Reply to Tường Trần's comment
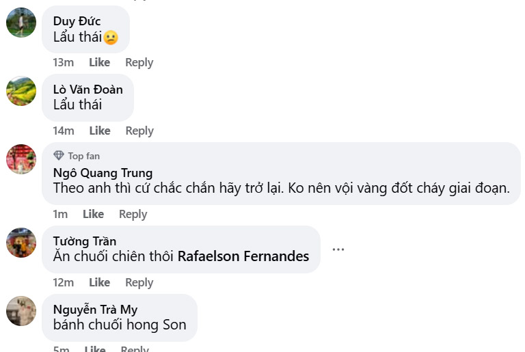Image resolution: width=525 pixels, height=352 pixels. pos(139,282)
